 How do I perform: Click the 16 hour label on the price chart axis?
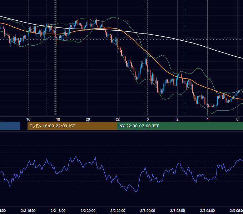click(x=28, y=119)
